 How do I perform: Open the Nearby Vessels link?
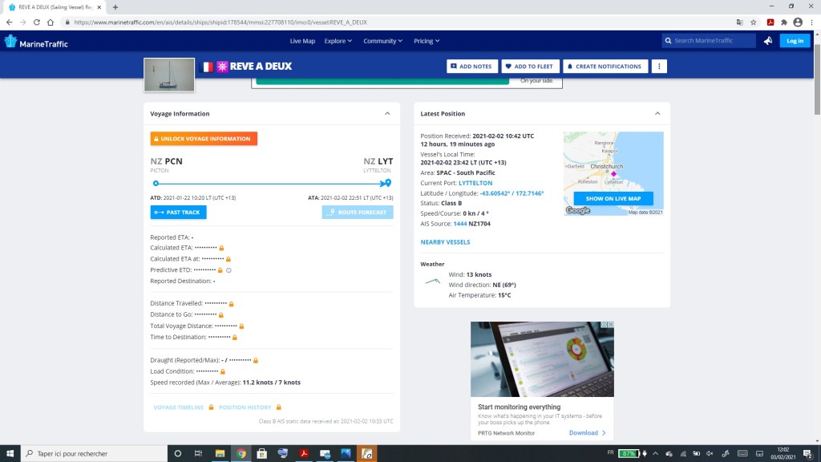click(x=445, y=241)
